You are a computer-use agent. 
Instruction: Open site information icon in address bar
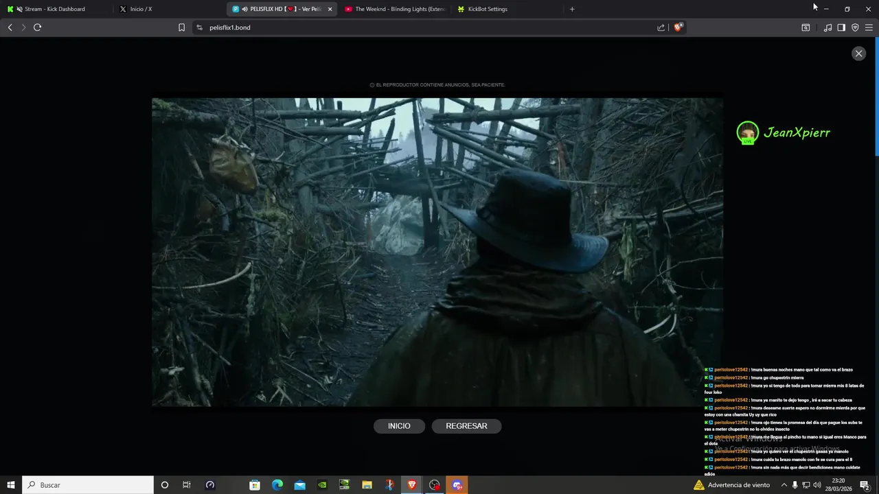click(199, 27)
